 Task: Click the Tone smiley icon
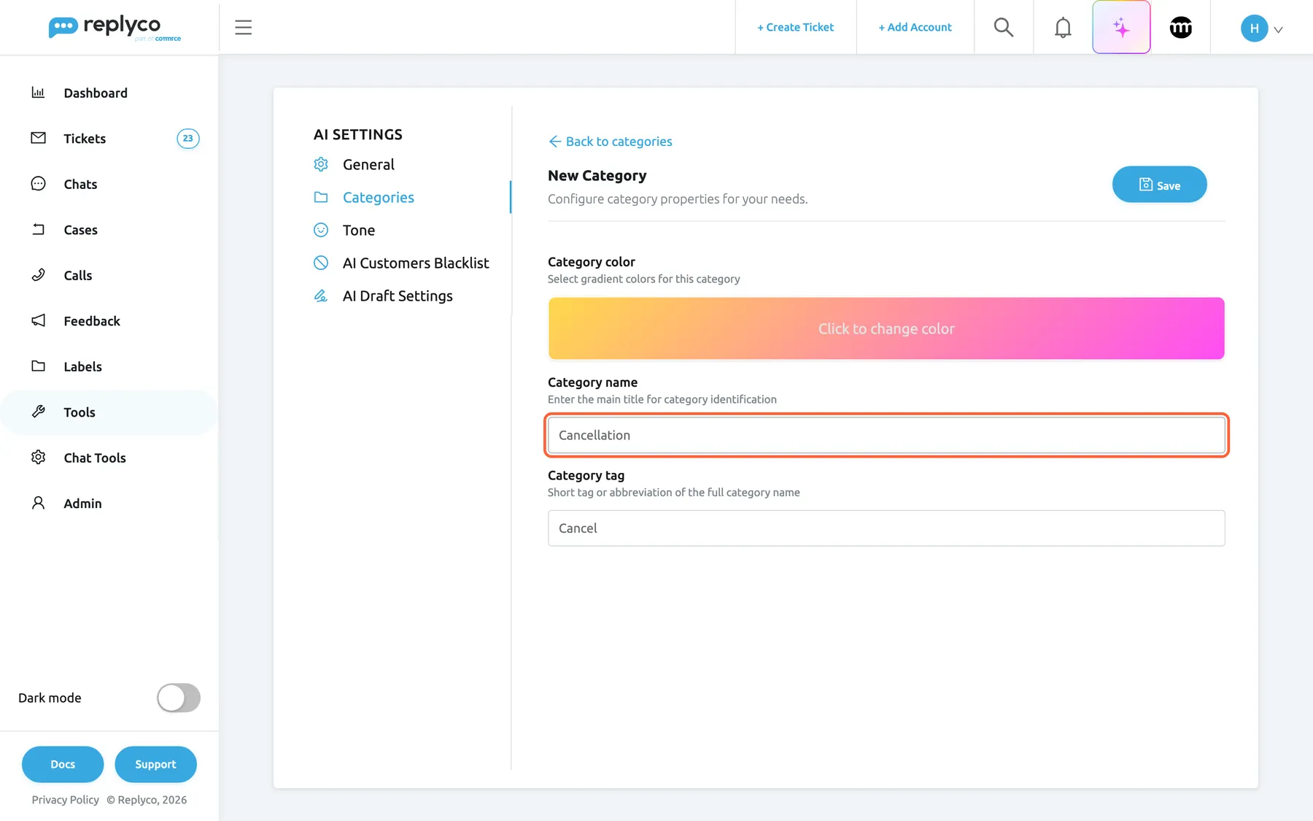tap(321, 230)
